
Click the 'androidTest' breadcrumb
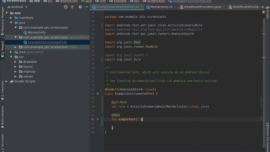pos(67,1)
